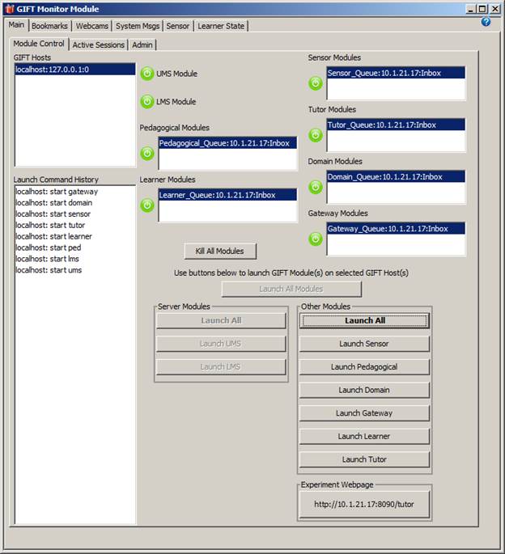Click the Launch UMS button
Viewport: 505px width, 554px height.
pyautogui.click(x=221, y=344)
